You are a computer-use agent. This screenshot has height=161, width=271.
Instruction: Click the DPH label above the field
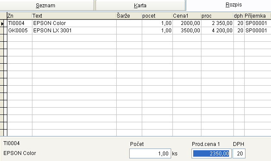239,144
